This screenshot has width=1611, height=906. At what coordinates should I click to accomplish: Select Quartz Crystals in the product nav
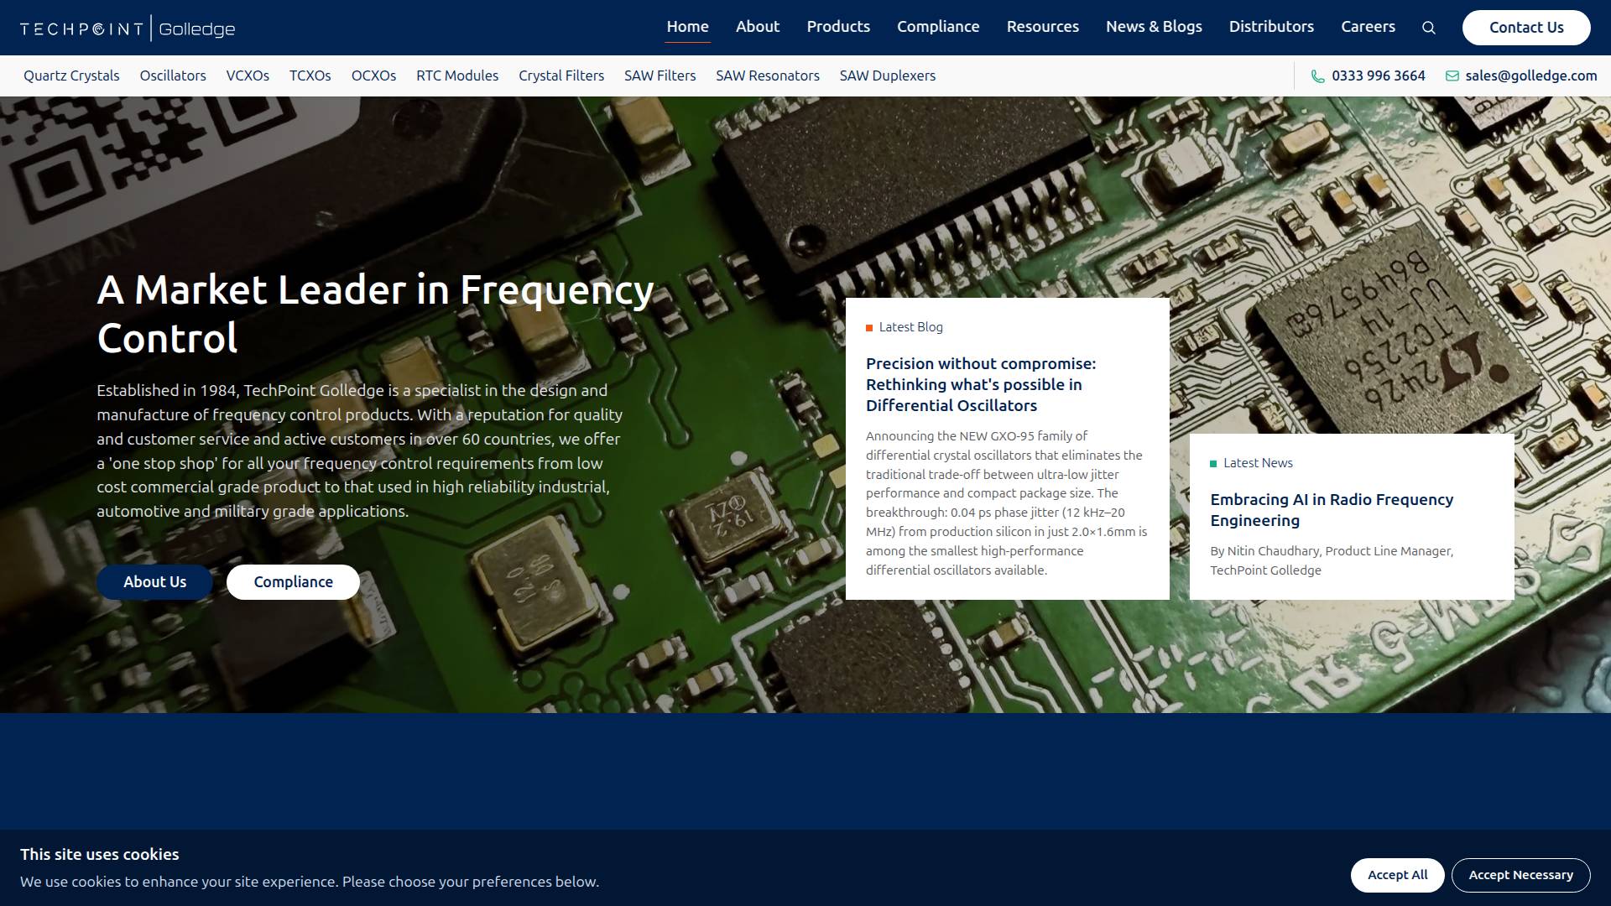(x=71, y=75)
